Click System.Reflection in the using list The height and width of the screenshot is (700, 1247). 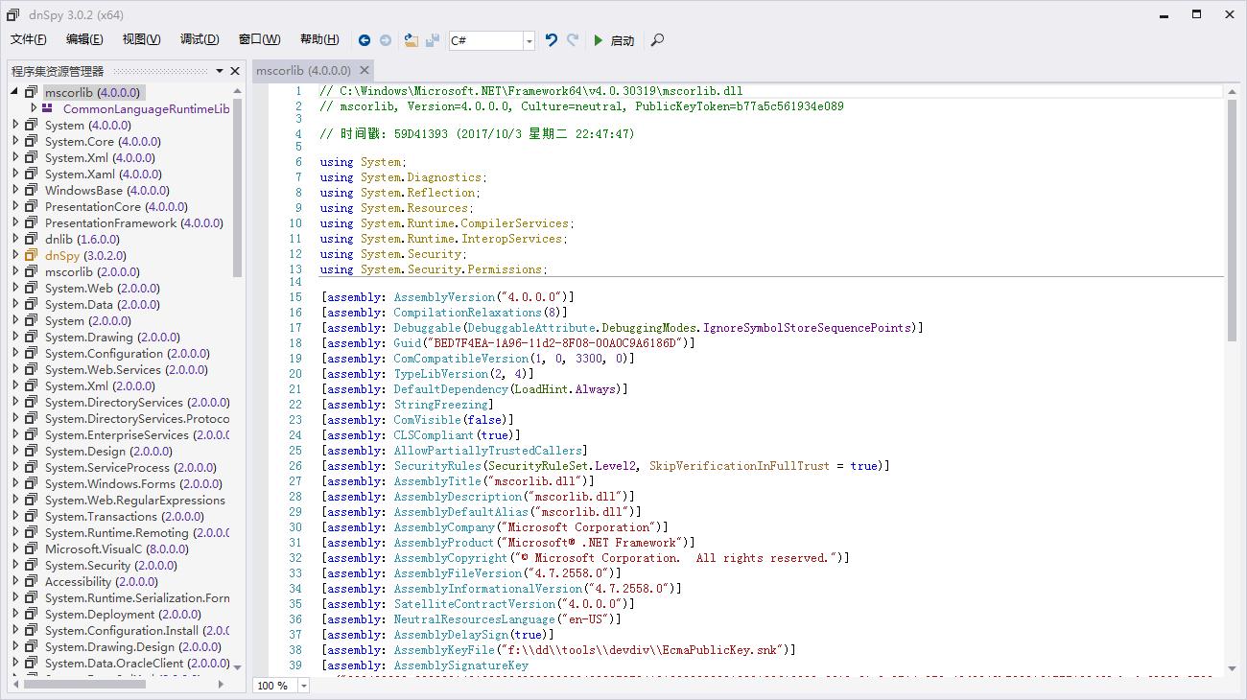(417, 193)
